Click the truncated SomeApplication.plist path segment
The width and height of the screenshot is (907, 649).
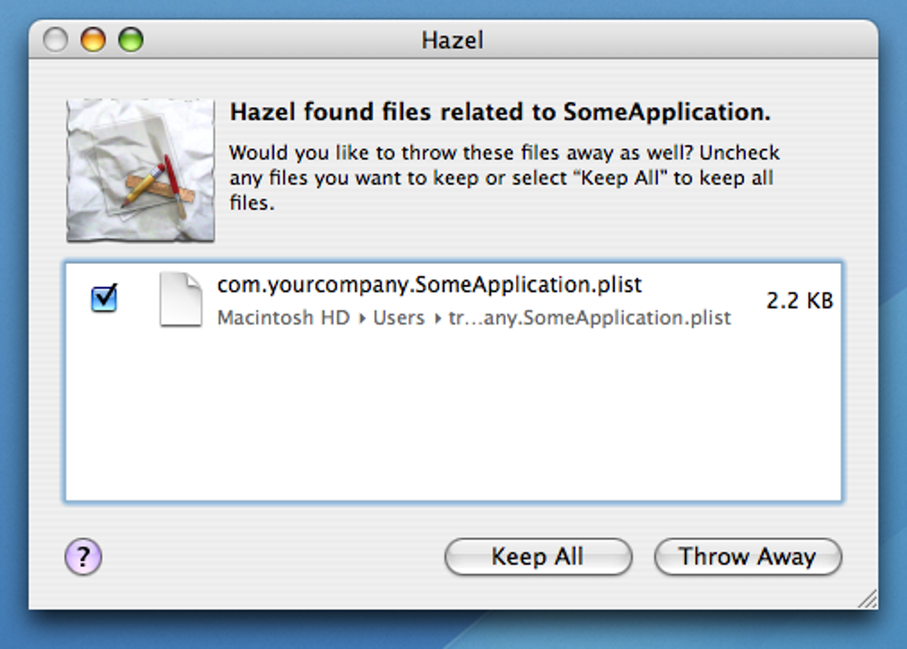point(589,317)
